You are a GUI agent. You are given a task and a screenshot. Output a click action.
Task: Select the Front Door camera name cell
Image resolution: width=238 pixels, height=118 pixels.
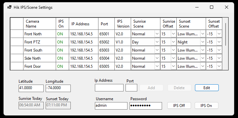pyautogui.click(x=40, y=66)
